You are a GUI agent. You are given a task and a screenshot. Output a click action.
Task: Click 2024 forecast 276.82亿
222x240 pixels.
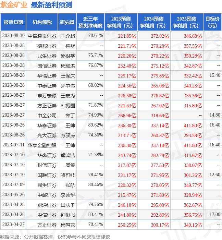(160, 96)
